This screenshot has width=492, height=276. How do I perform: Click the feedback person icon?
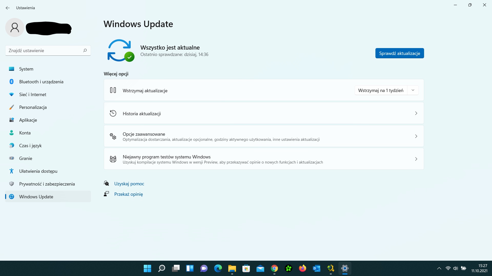(x=106, y=194)
